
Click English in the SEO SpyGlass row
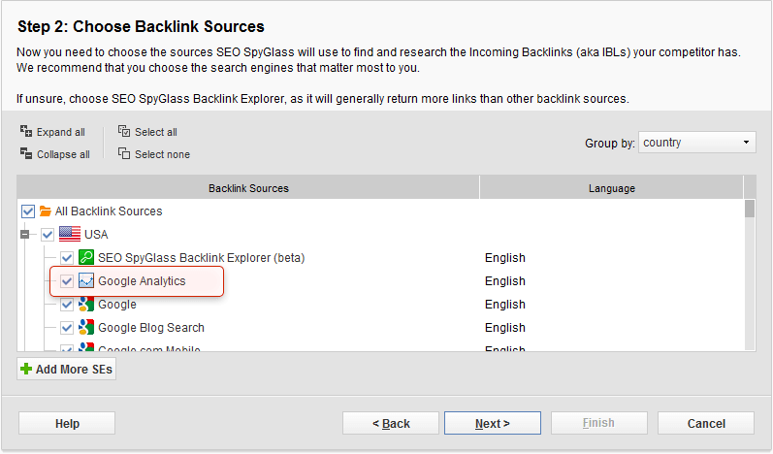504,258
